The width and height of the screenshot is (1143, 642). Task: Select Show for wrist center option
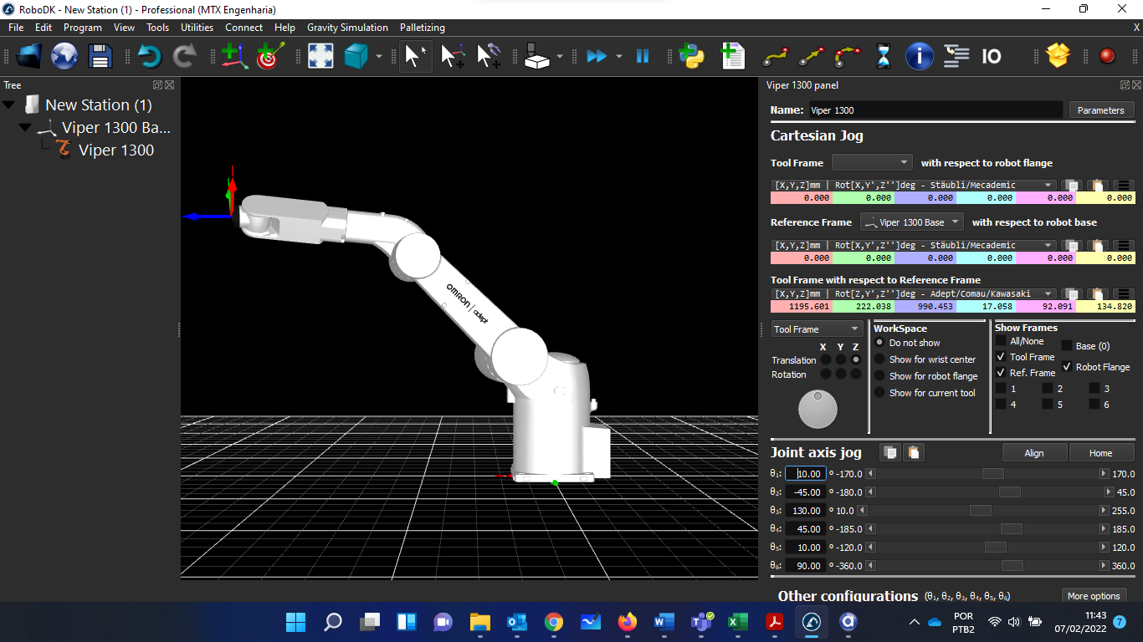point(879,359)
